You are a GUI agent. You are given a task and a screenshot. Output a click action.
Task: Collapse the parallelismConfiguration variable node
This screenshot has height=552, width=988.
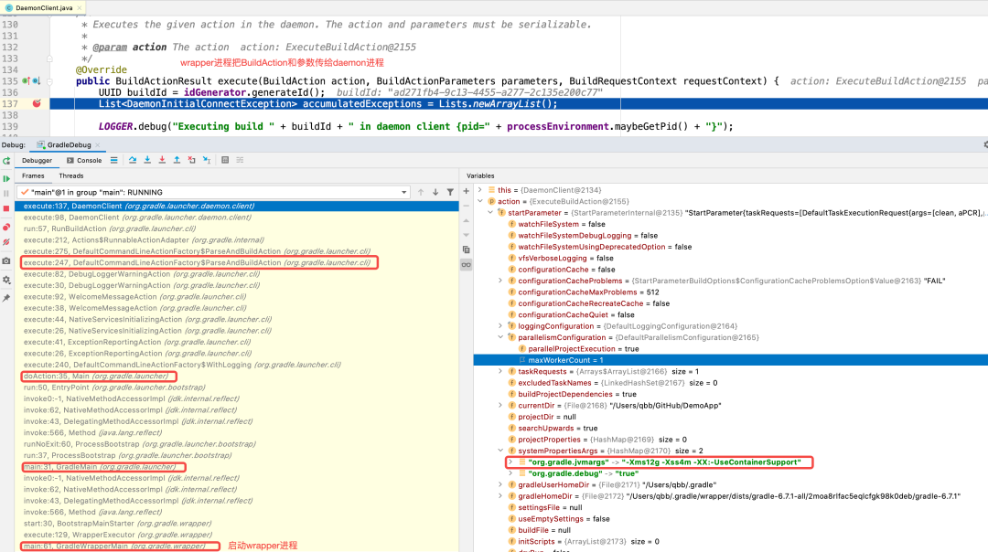click(500, 337)
